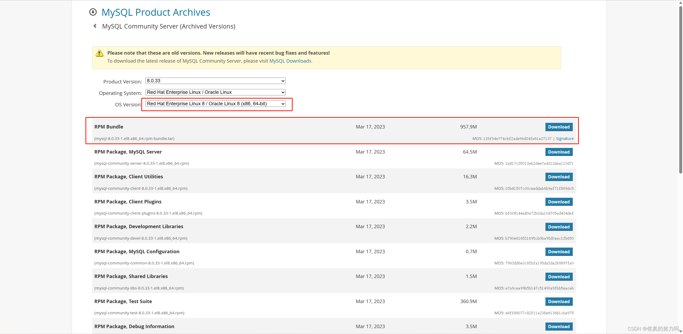Download the Client Utilities RPM package
This screenshot has height=334, width=683.
(559, 177)
